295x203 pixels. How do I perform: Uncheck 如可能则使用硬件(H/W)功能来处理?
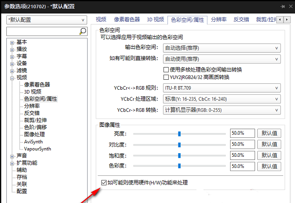tap(104, 183)
